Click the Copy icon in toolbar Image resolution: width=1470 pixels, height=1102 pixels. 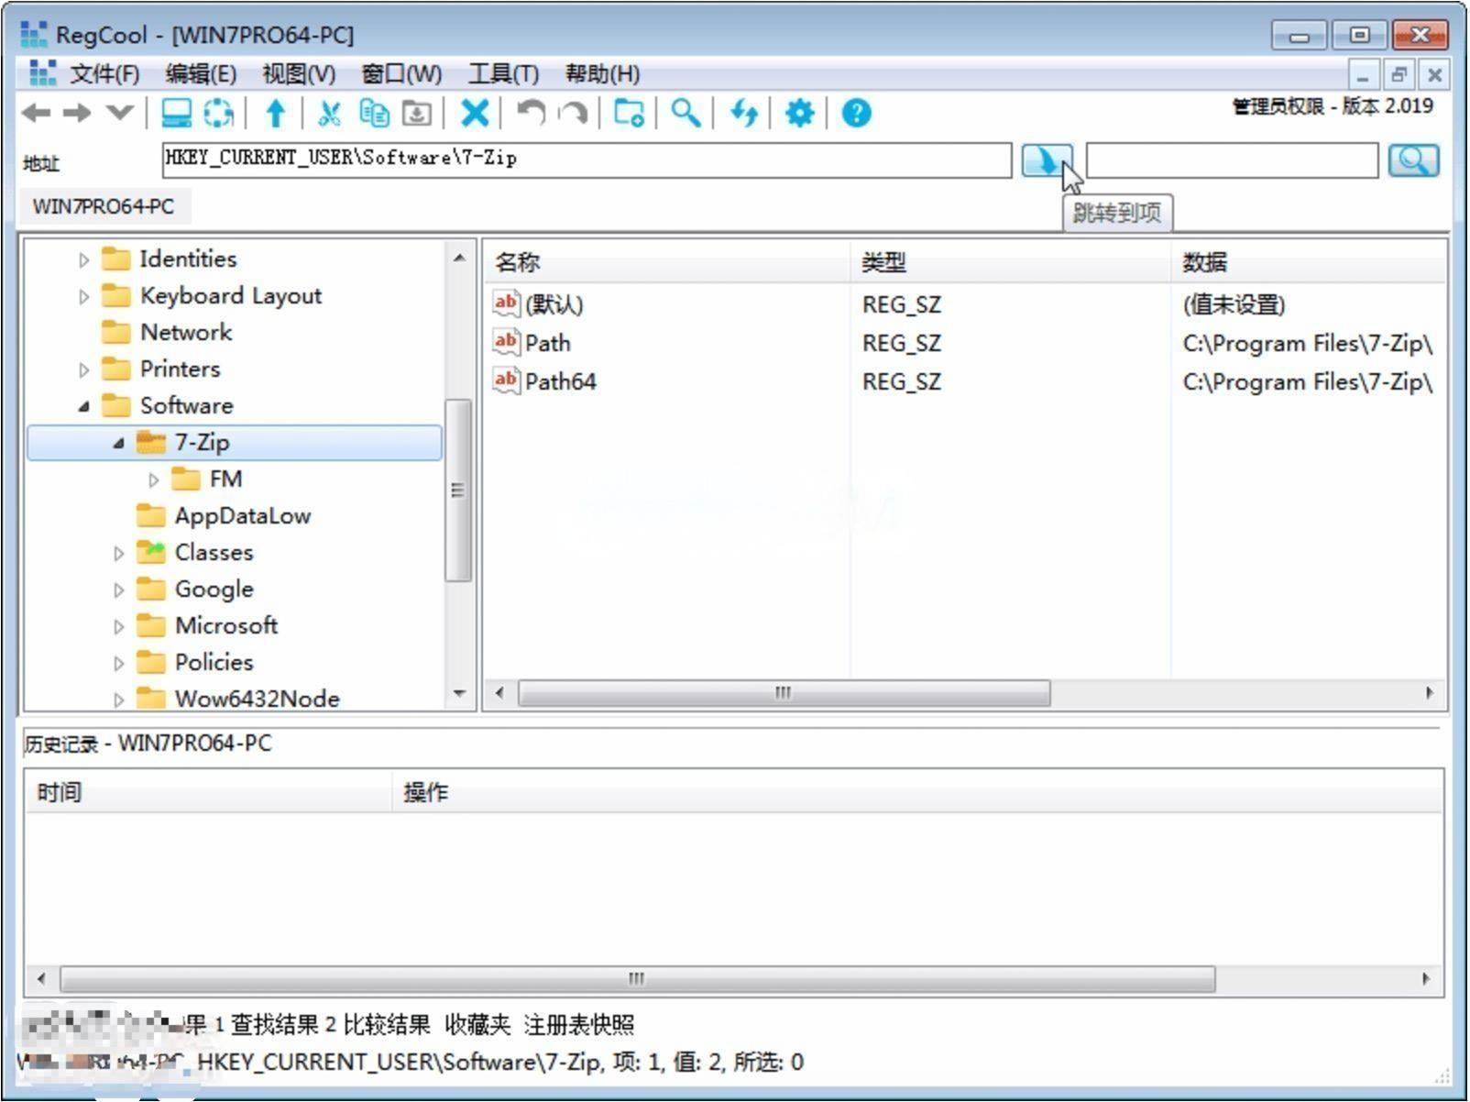(374, 114)
